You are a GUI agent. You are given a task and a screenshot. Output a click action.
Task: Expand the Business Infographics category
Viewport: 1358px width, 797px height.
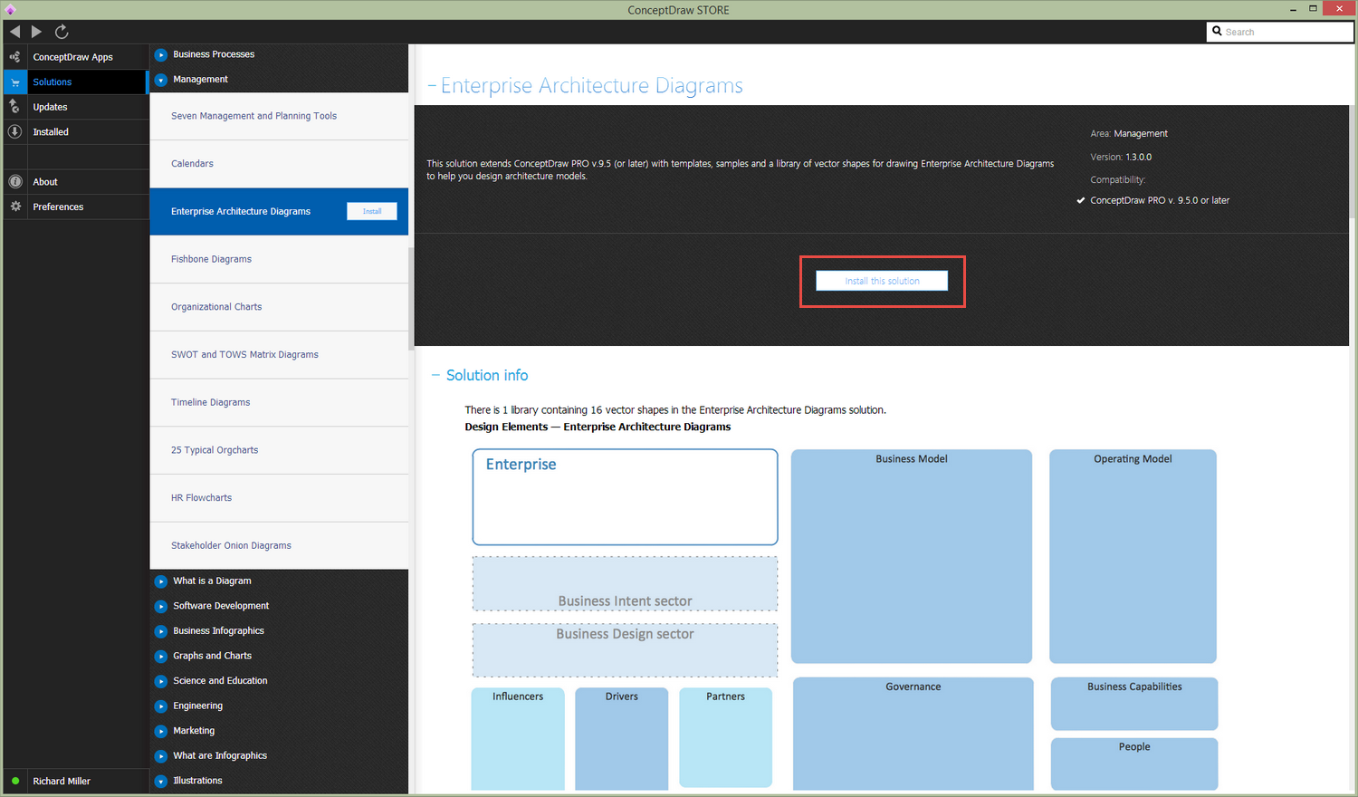[161, 631]
